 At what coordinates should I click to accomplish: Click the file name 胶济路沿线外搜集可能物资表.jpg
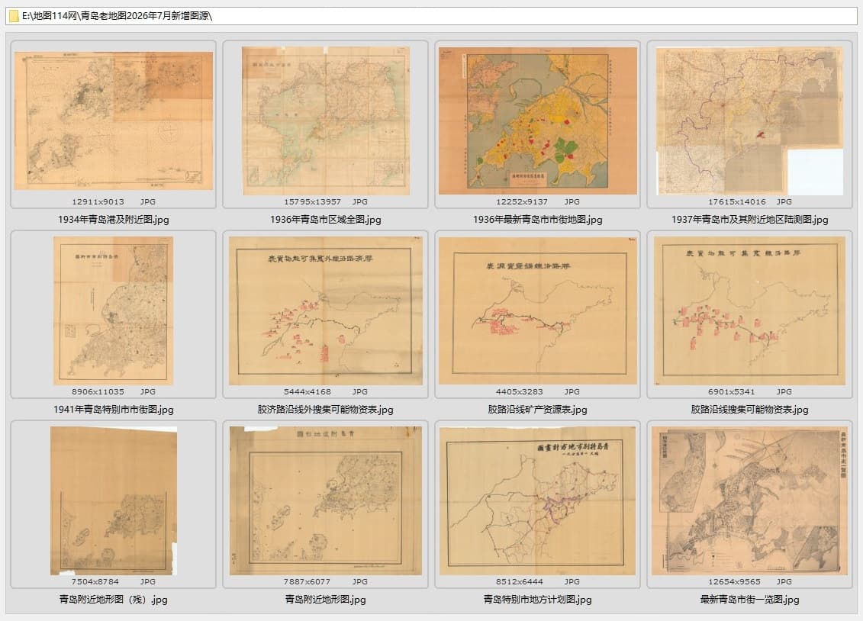[325, 409]
